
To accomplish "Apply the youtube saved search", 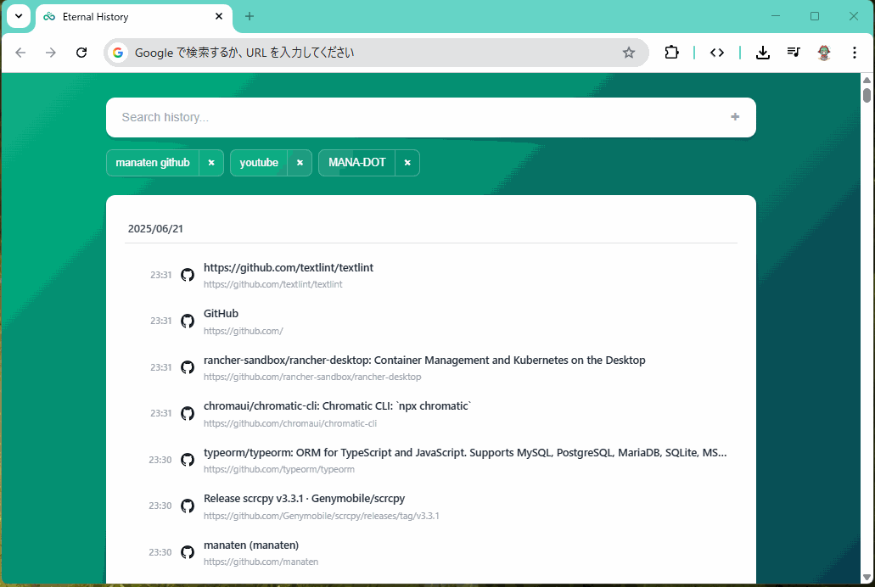I will pos(259,163).
